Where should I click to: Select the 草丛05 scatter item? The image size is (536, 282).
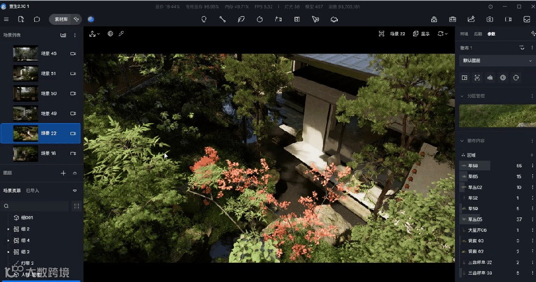click(x=475, y=219)
